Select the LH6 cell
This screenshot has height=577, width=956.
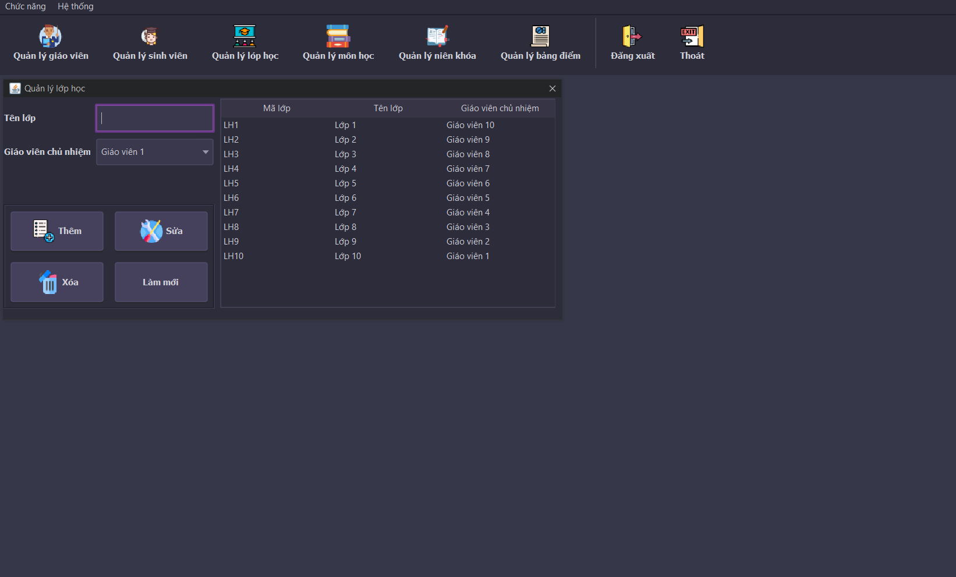277,198
